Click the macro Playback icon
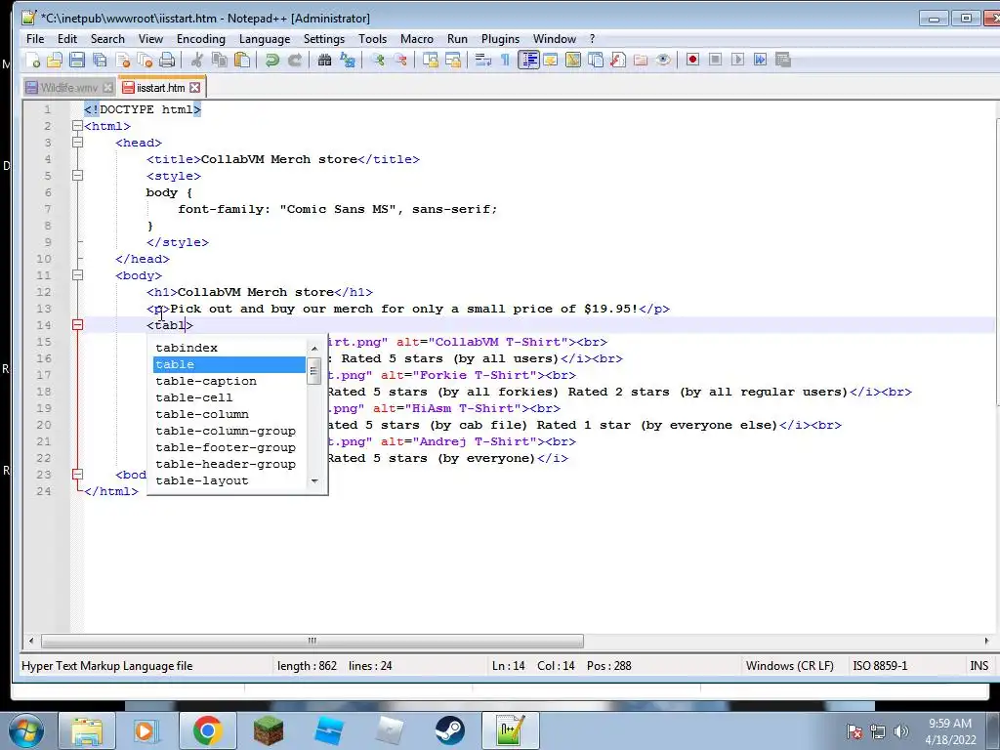Screen dimensions: 1000x750 click(x=737, y=60)
